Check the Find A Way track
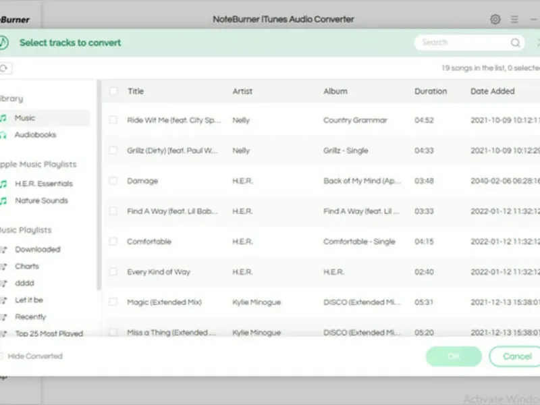540x405 pixels. coord(113,211)
